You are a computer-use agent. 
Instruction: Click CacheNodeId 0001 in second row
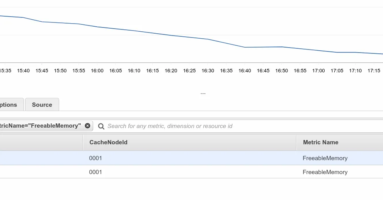[95, 172]
